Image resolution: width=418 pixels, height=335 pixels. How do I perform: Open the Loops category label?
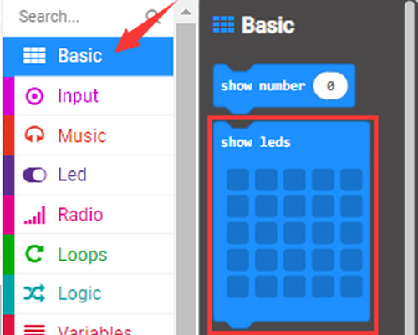click(x=83, y=255)
